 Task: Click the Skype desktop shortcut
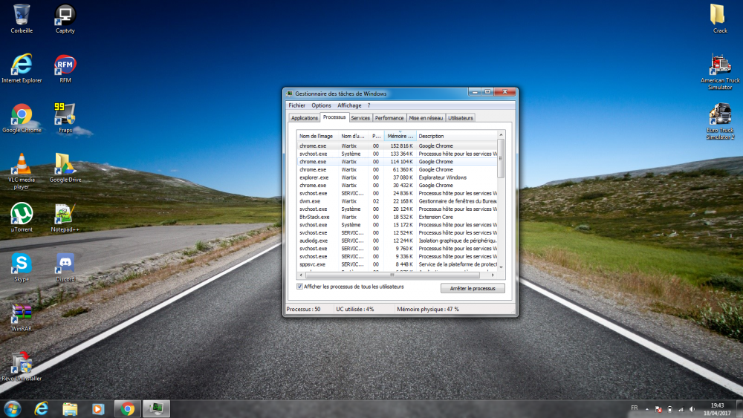click(22, 264)
